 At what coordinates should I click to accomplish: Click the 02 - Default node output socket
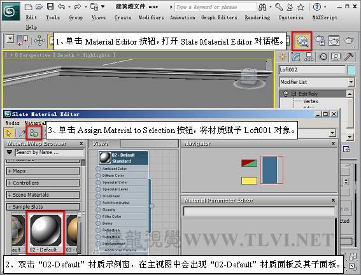[152, 206]
